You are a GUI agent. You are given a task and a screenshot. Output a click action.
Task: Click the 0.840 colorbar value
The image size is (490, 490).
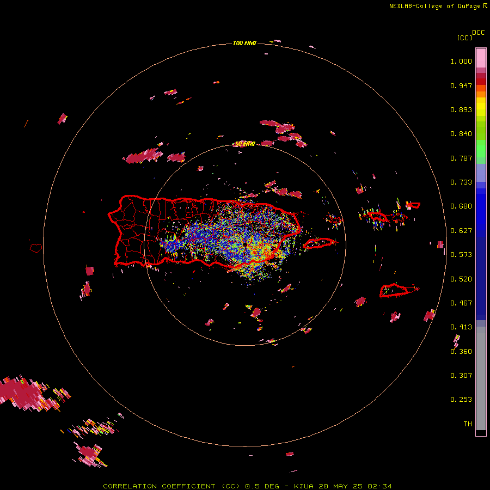click(x=461, y=134)
